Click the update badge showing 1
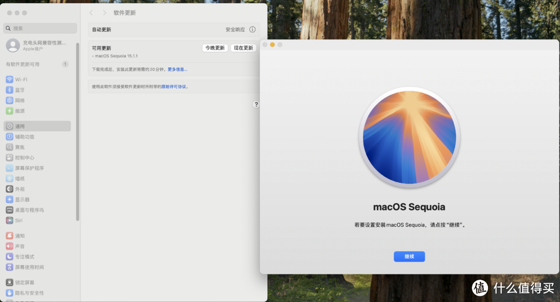 tap(65, 64)
